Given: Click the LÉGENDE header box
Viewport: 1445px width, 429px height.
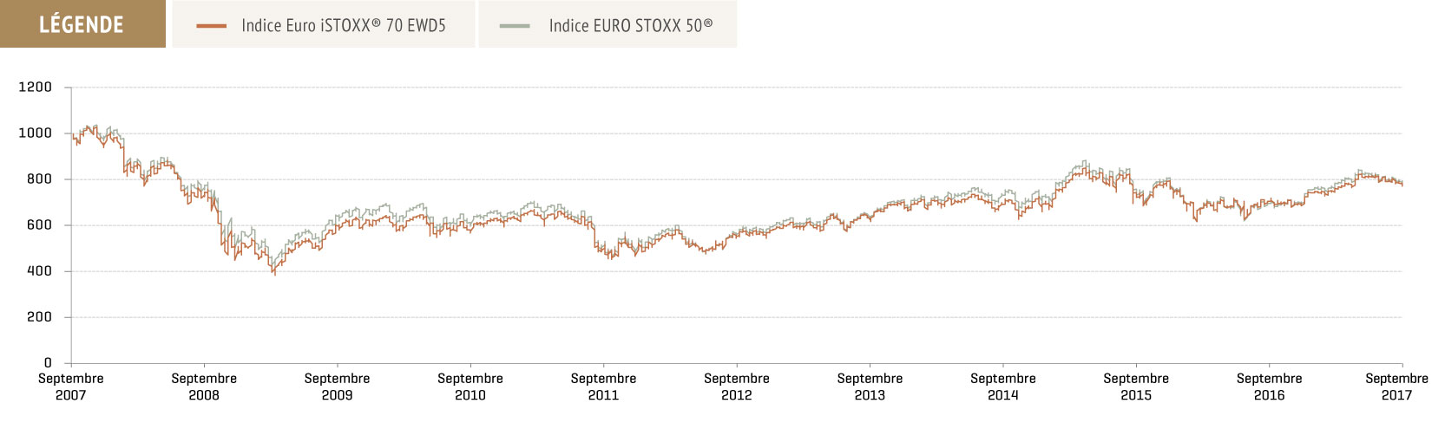Looking at the screenshot, I should 82,24.
